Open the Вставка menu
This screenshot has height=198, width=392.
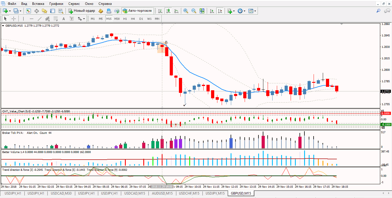pos(38,4)
